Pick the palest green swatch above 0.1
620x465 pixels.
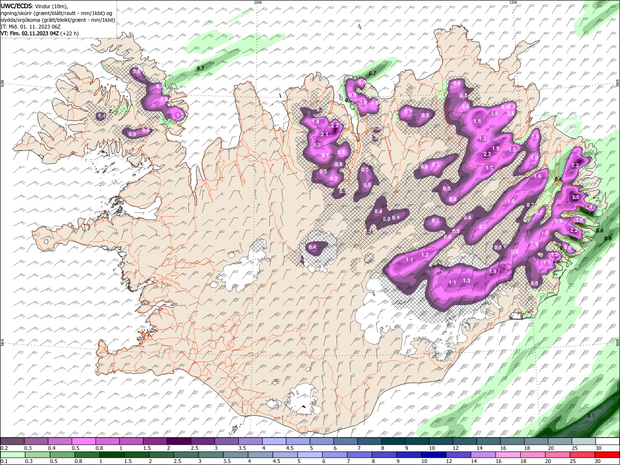click(x=13, y=455)
